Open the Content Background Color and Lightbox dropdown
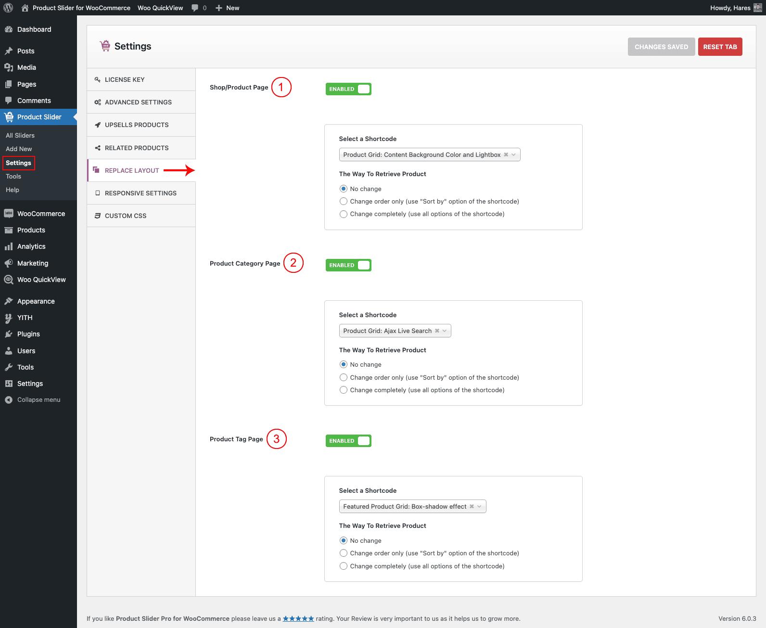 pyautogui.click(x=513, y=154)
